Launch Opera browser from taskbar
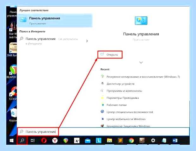 (x=44, y=141)
